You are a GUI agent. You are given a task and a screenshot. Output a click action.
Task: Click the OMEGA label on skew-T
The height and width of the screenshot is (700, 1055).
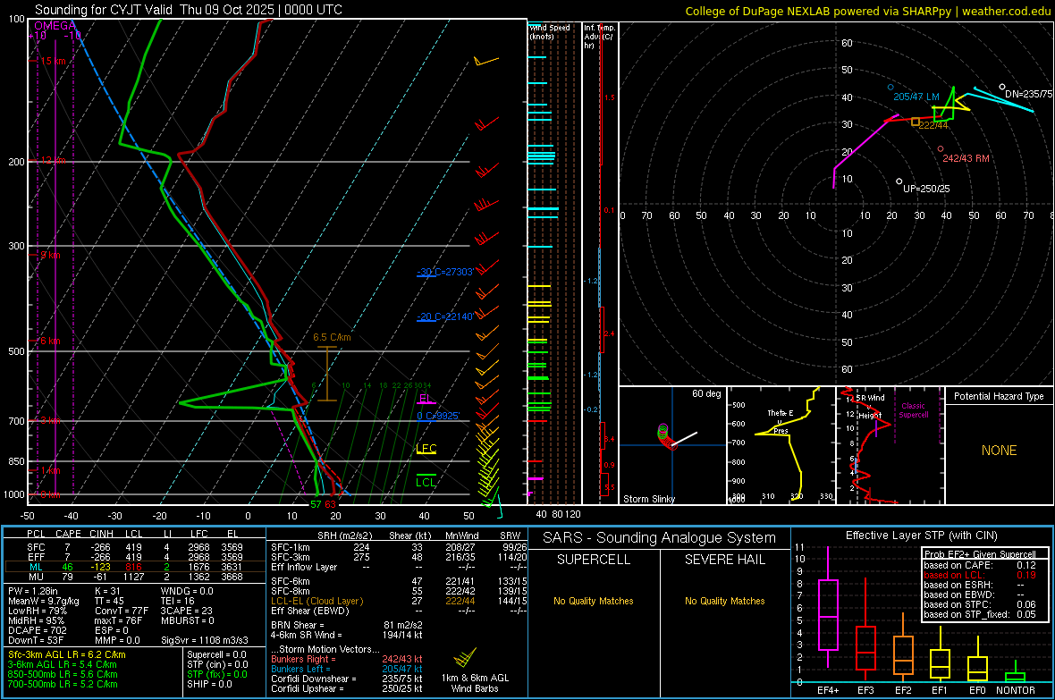pos(55,26)
